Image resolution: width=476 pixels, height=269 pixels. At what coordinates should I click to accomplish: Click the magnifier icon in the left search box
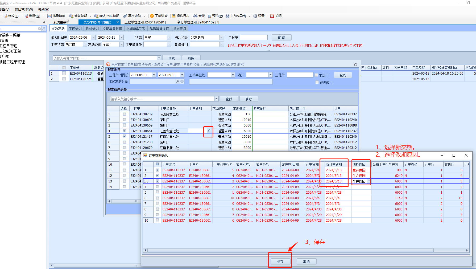44,28
